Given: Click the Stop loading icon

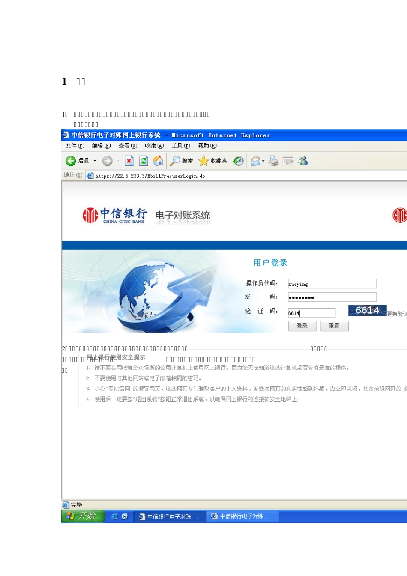Looking at the screenshot, I should (x=129, y=161).
